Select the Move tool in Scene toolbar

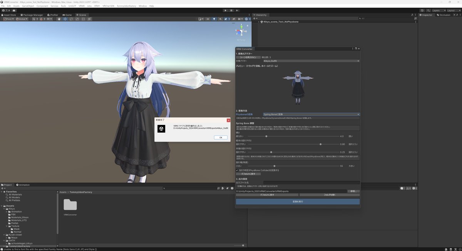point(65,19)
